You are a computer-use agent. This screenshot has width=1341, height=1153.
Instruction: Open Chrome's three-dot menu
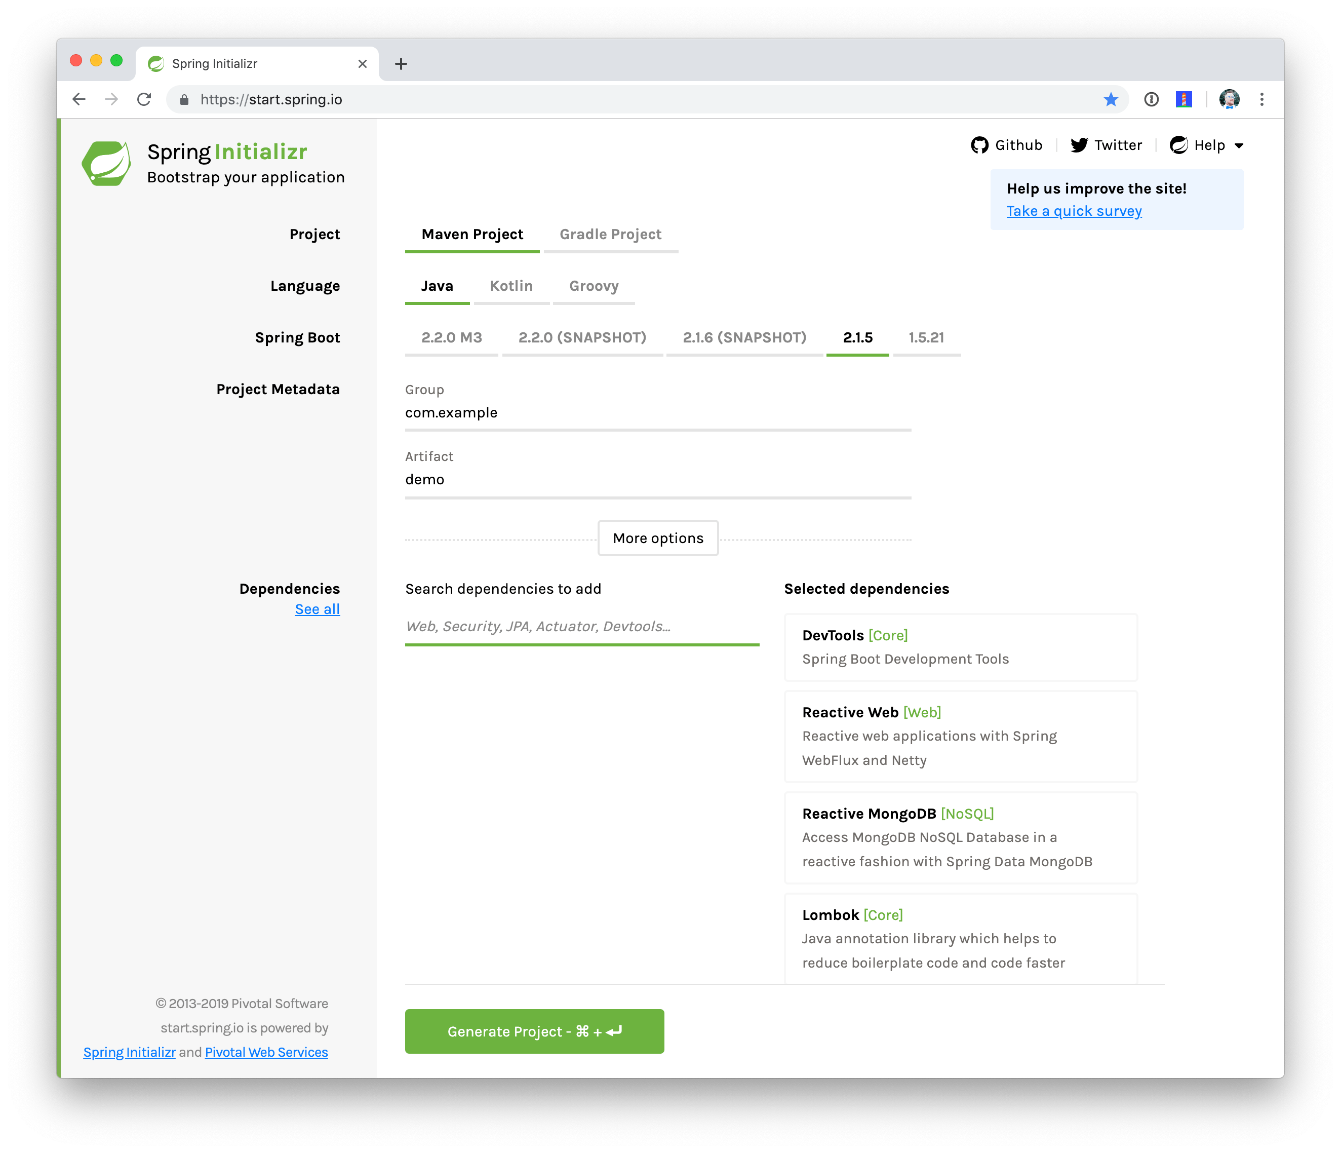point(1261,99)
